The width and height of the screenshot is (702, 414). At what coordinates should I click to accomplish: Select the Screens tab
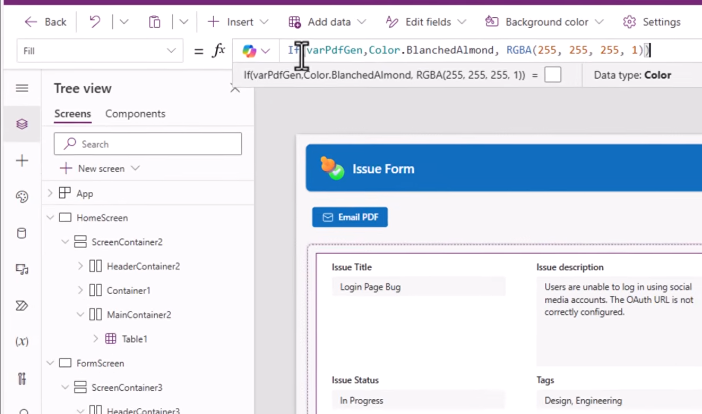click(72, 114)
